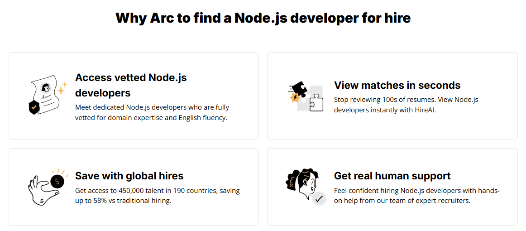Click the black shield checkmark badge
Viewport: 526px width, 231px height.
tap(33, 107)
